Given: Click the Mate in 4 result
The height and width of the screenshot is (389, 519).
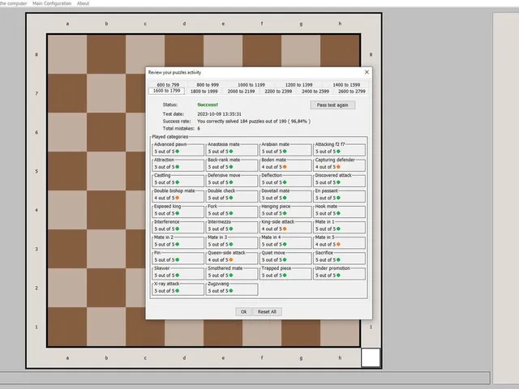Looking at the screenshot, I should tap(285, 242).
